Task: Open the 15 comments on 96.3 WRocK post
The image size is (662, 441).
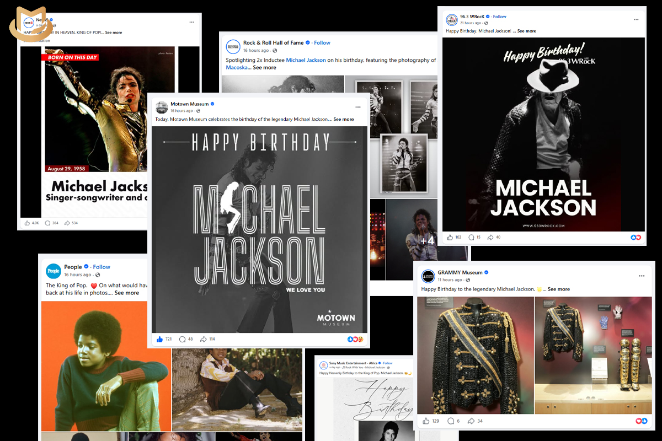Action: click(471, 237)
